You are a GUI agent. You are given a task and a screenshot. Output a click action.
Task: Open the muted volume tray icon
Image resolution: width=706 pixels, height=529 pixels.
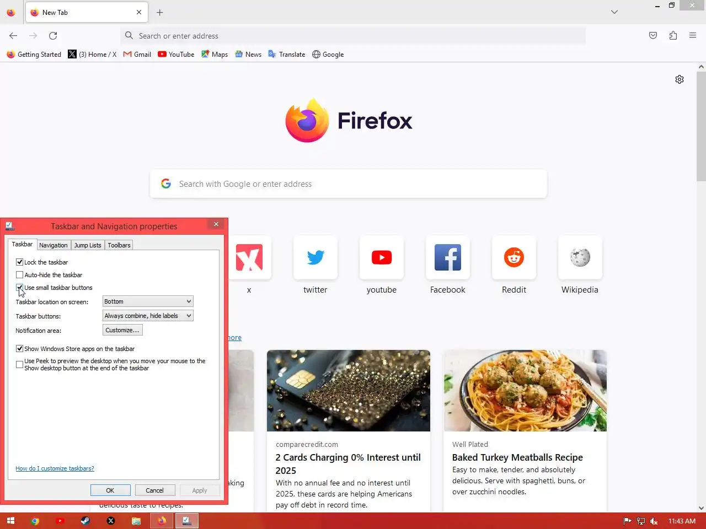point(654,521)
